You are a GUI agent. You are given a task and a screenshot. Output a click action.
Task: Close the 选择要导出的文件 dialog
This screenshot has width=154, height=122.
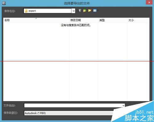pyautogui.click(x=149, y=2)
